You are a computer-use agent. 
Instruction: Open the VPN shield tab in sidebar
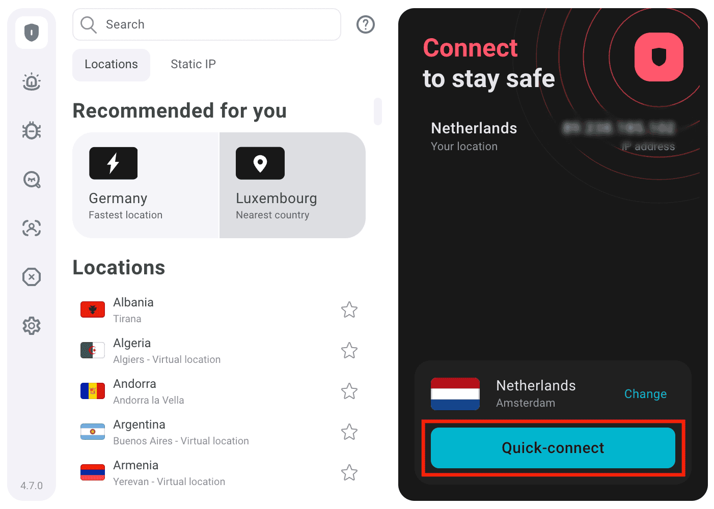coord(32,33)
